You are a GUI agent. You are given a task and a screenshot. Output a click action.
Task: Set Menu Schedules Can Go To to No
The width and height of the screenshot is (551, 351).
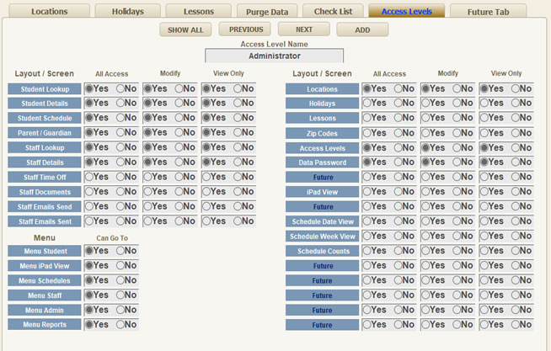pos(120,280)
